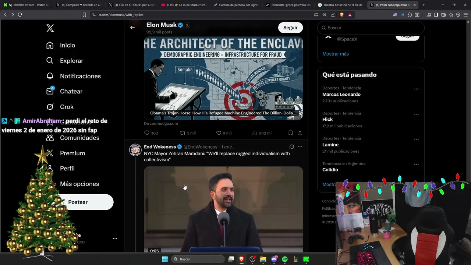
Task: Open the End Wokeness account name link
Action: 160,147
